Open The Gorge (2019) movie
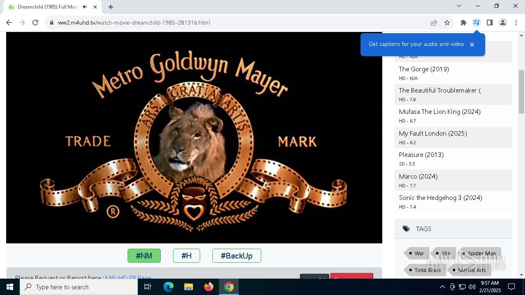525x295 pixels. 424,69
